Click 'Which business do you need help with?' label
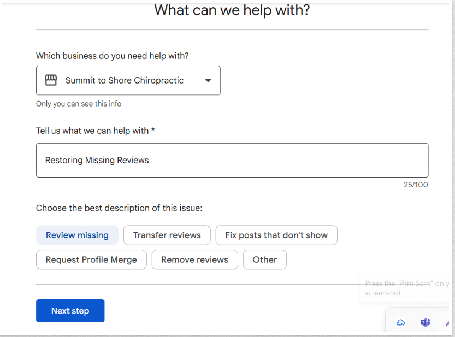Image resolution: width=455 pixels, height=337 pixels. pos(113,56)
